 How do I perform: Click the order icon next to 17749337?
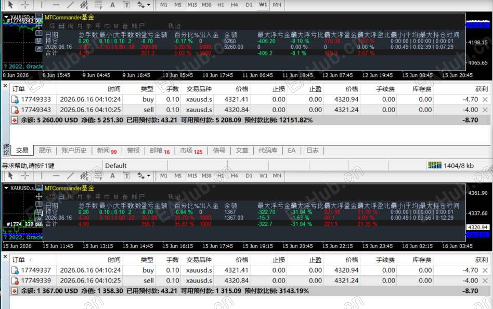point(15,270)
